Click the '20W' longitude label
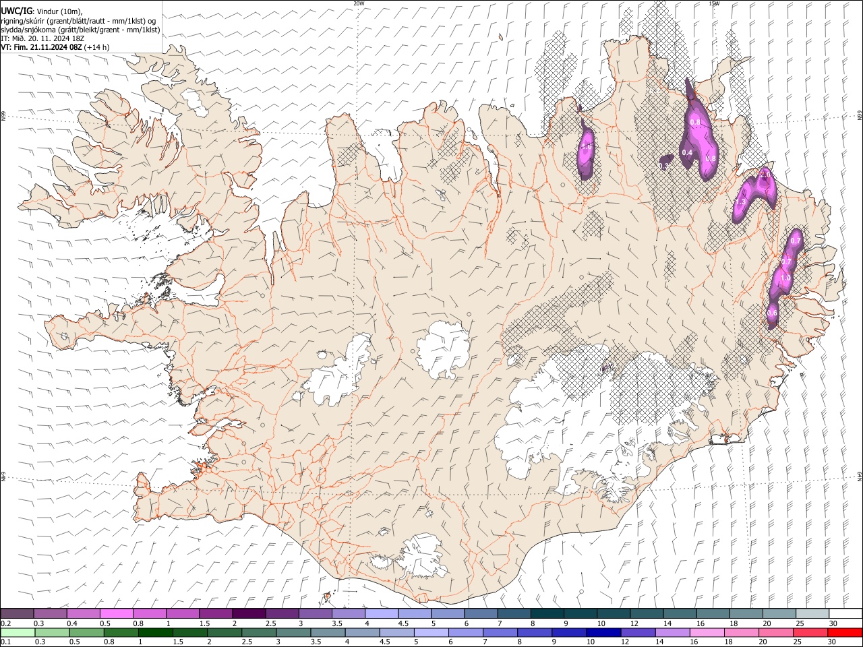The image size is (863, 647). click(359, 3)
